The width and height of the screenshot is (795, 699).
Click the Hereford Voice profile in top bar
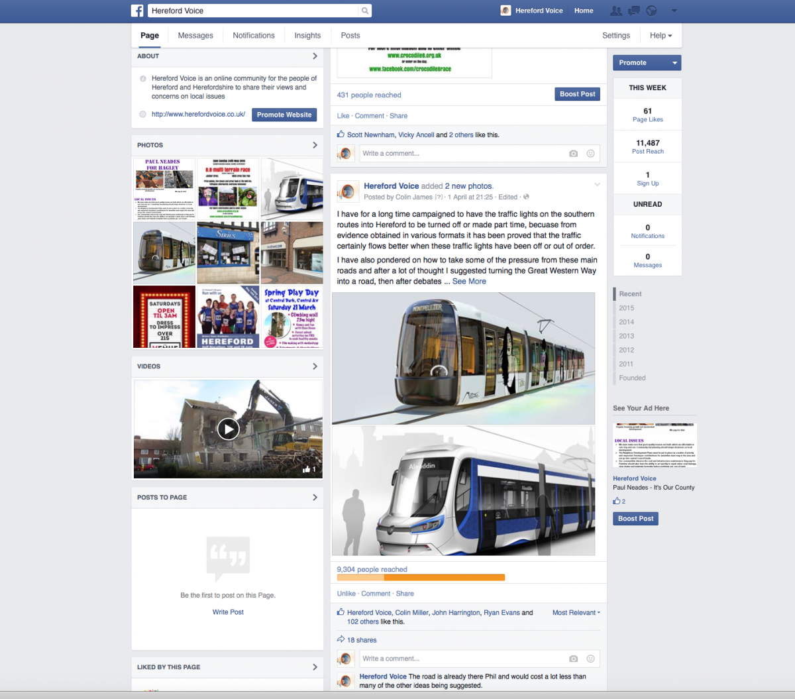click(532, 11)
